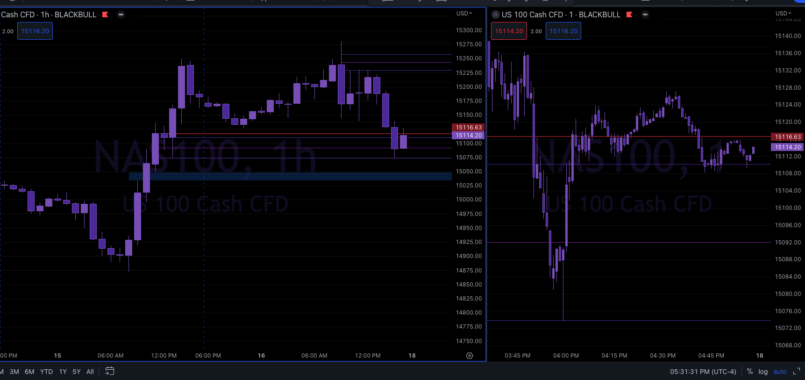Click the spread value 2.00 on right chart
This screenshot has width=805, height=380.
point(536,31)
